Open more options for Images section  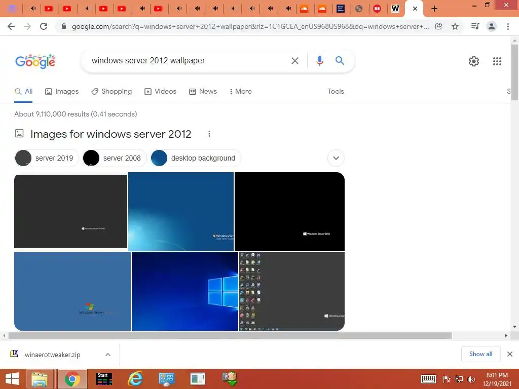pyautogui.click(x=209, y=134)
